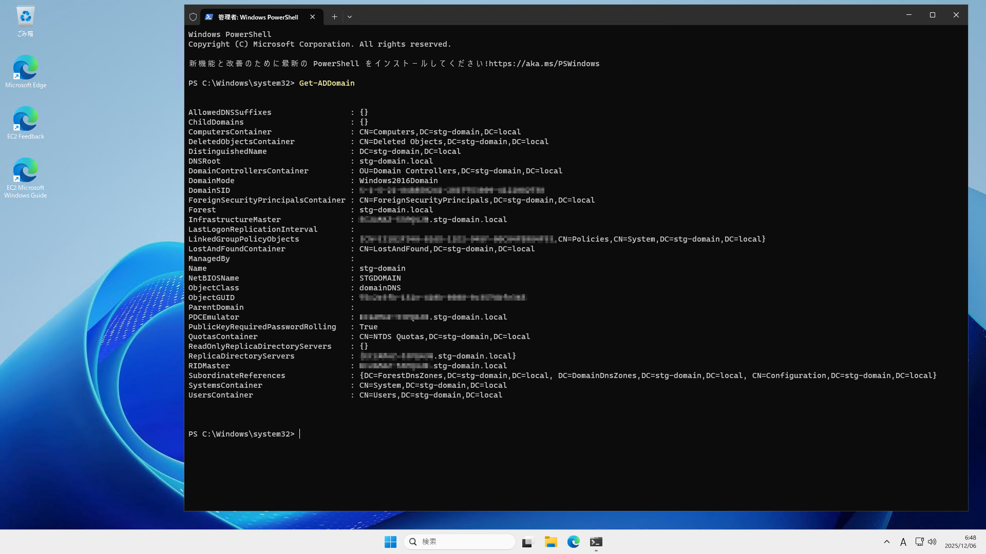This screenshot has height=554, width=986.
Task: Click the Windows Terminal taskbar icon
Action: 596,541
